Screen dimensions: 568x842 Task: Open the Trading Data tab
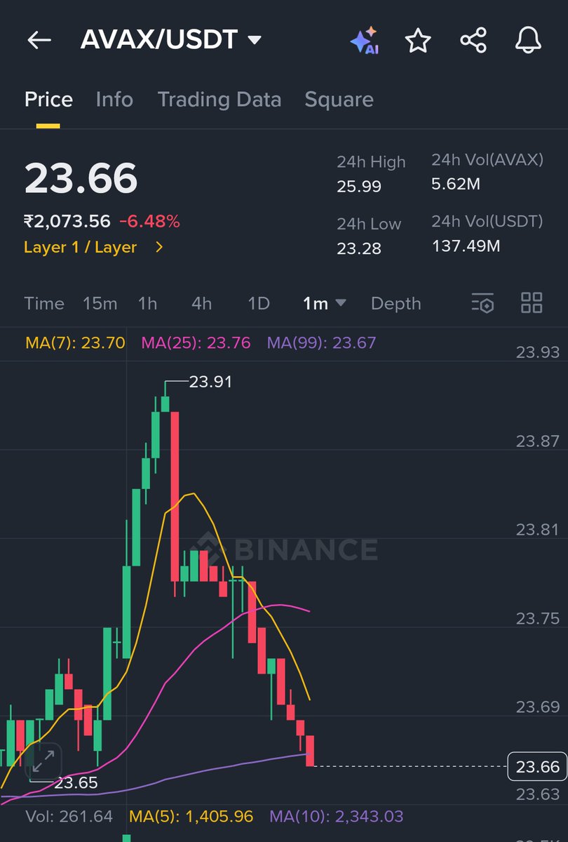pos(219,100)
